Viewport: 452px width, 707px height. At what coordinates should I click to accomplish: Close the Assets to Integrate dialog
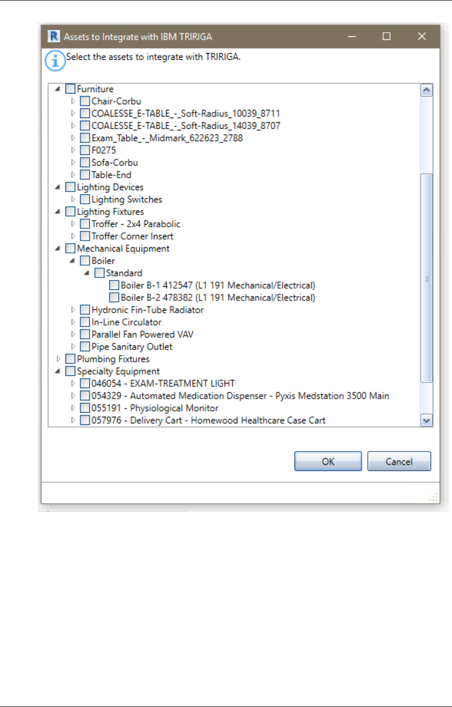click(x=422, y=36)
